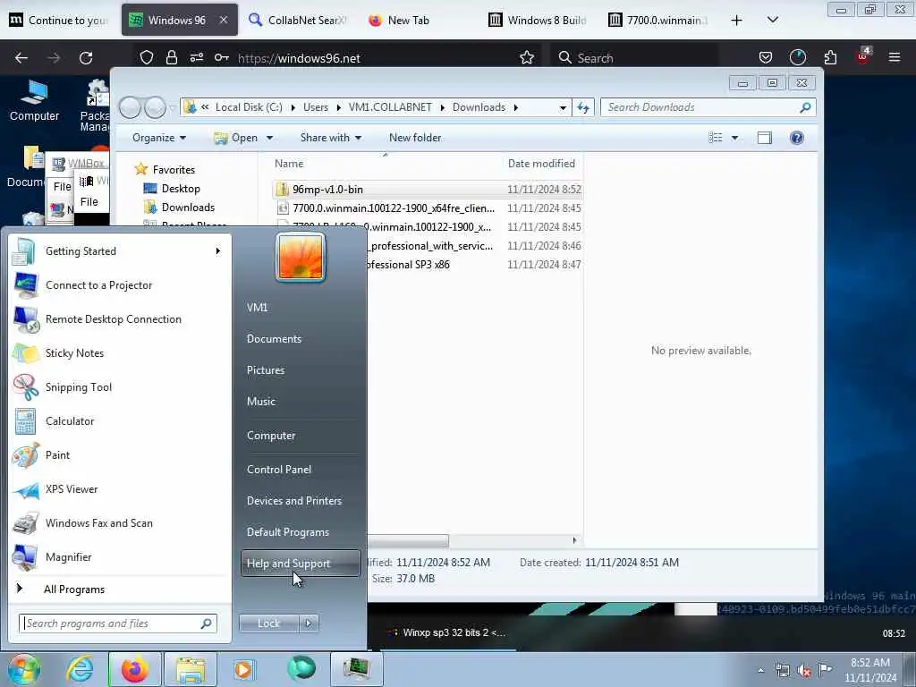Image resolution: width=916 pixels, height=687 pixels.
Task: Focus the Search programs and files box
Action: [x=117, y=623]
